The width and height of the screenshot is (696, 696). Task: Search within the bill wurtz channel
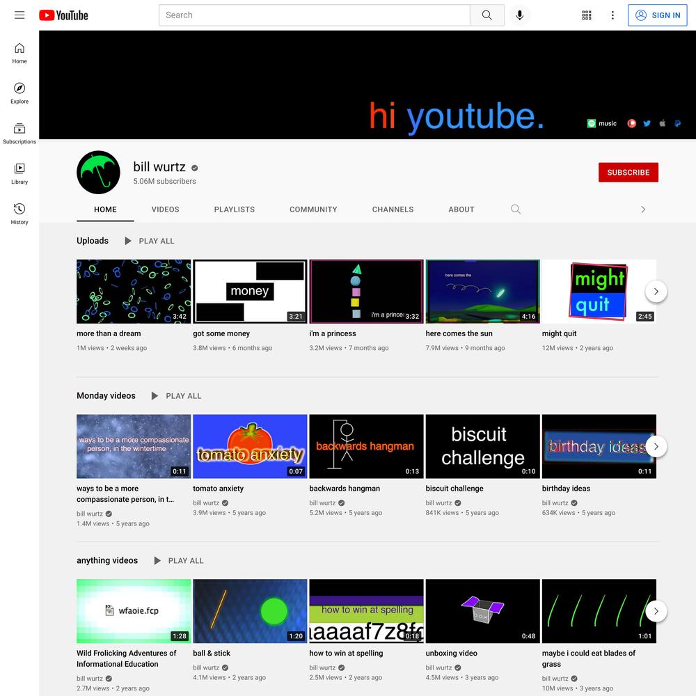515,209
